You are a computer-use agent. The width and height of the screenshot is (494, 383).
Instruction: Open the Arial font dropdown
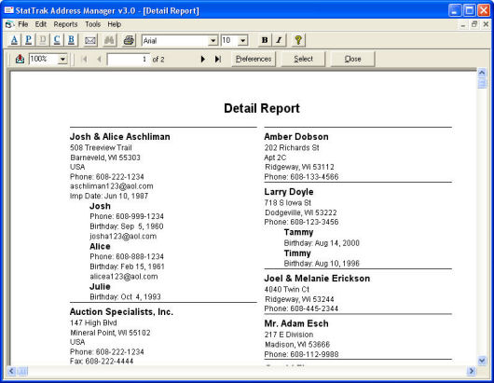(213, 40)
